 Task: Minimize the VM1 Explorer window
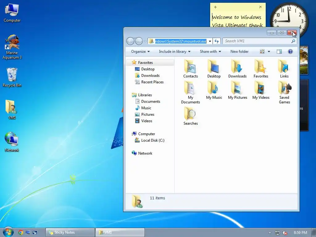tap(272, 33)
